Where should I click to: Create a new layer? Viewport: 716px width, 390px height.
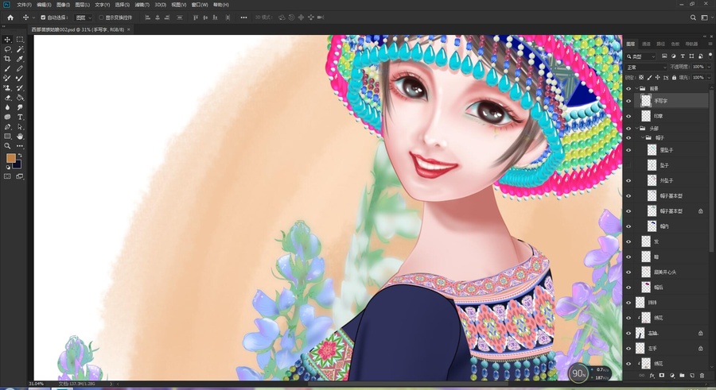692,376
